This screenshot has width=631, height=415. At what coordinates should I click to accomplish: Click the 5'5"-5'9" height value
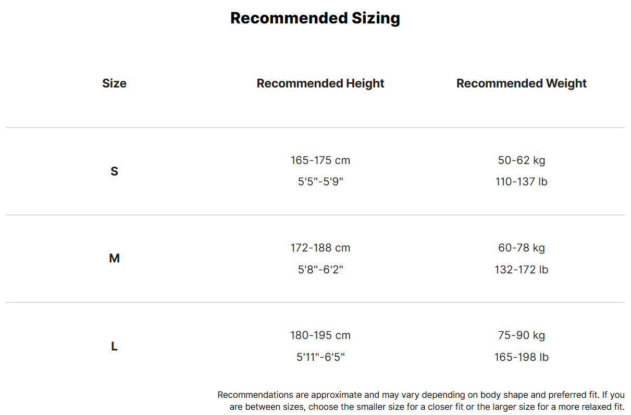tap(320, 182)
